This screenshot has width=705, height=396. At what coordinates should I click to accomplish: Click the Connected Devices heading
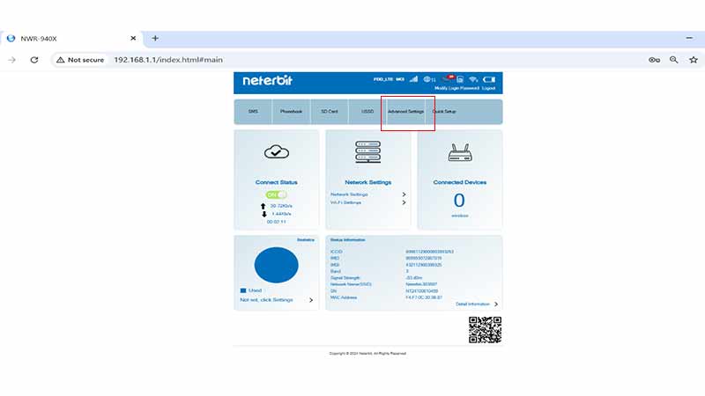[460, 182]
